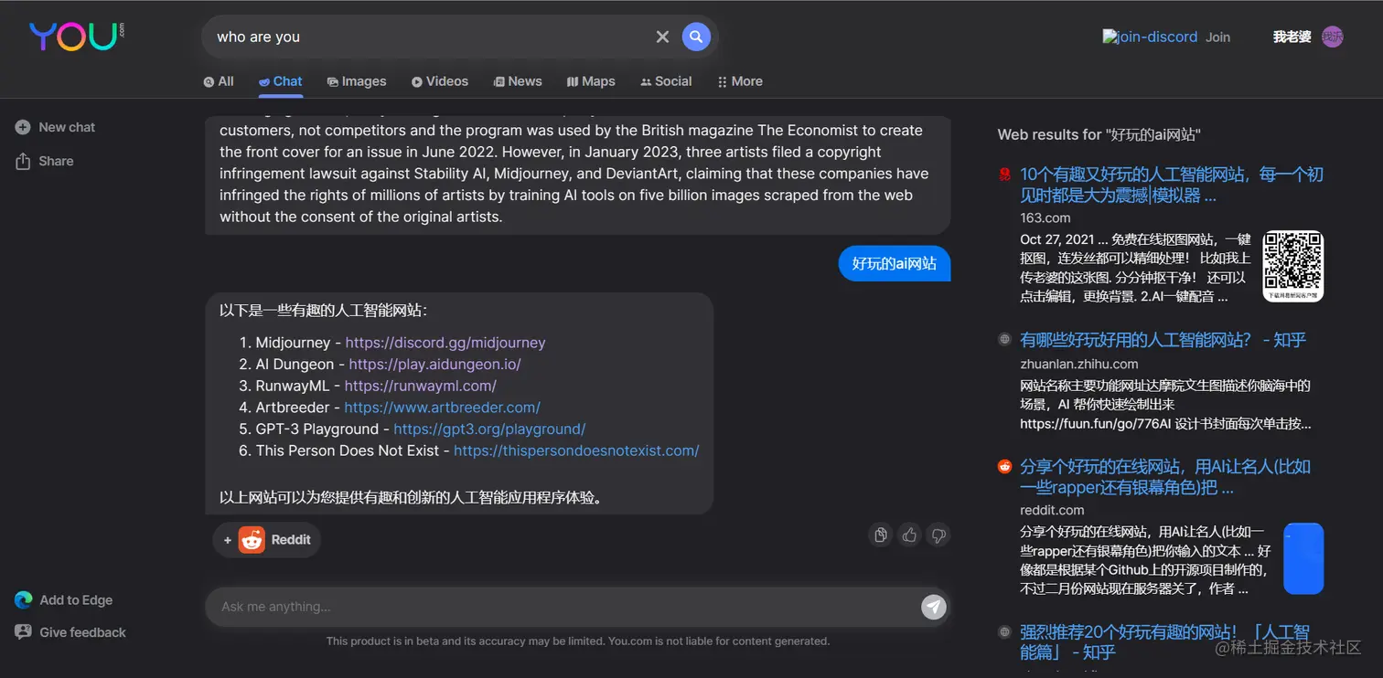Click the New chat plus icon
The image size is (1383, 678).
pyautogui.click(x=23, y=127)
